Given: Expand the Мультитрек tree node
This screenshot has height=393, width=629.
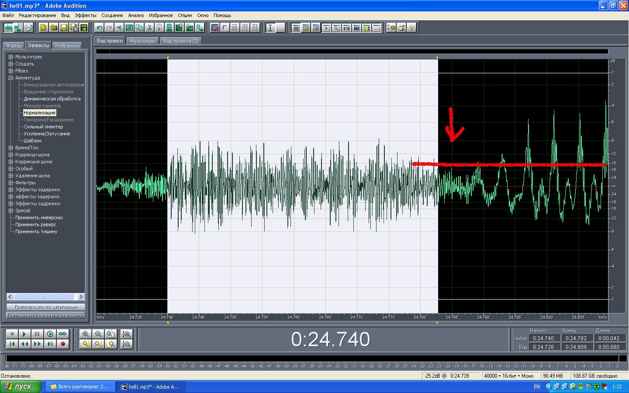Looking at the screenshot, I should [x=11, y=57].
